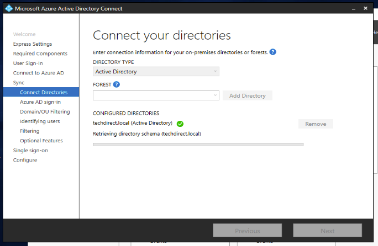Select Identifying users step
Image resolution: width=378 pixels, height=246 pixels.
coord(40,121)
